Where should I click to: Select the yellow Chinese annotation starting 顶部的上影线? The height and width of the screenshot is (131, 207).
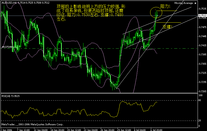91,13
